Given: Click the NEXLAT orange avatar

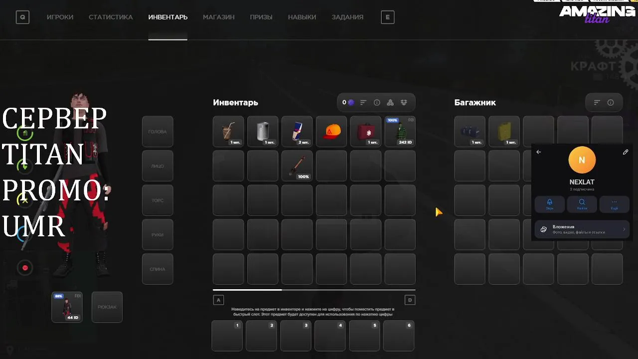Looking at the screenshot, I should click(x=582, y=160).
